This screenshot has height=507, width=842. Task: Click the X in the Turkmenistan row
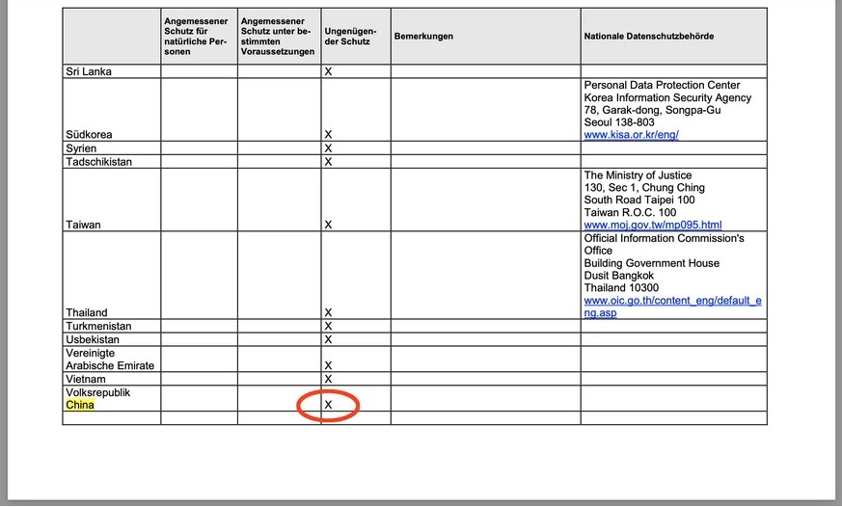328,326
